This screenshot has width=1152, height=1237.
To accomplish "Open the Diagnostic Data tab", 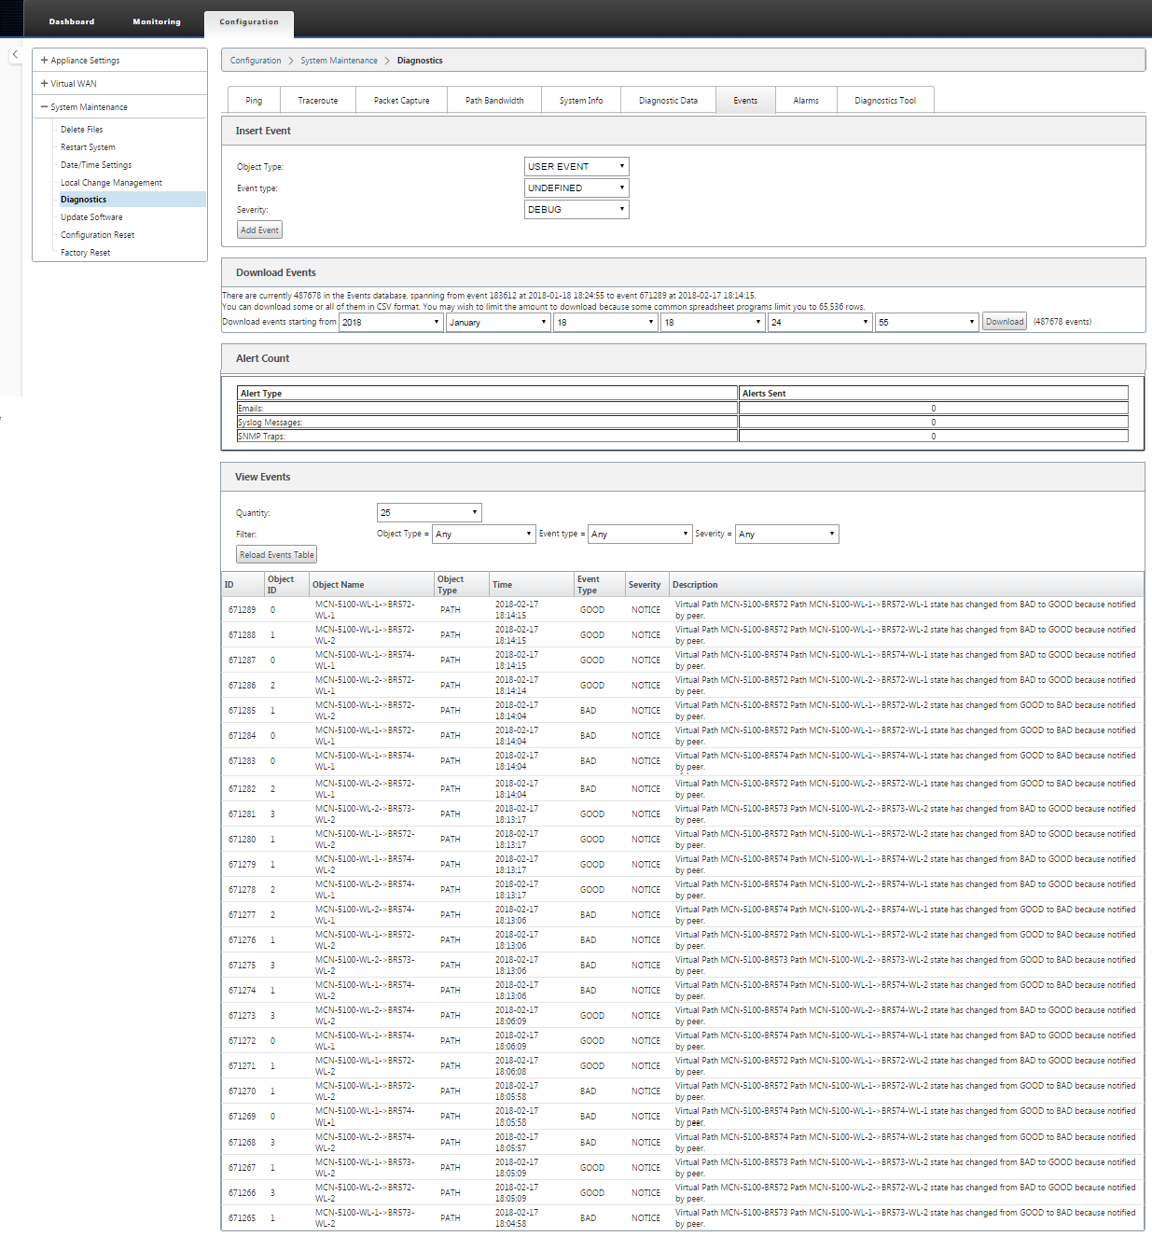I will (668, 101).
